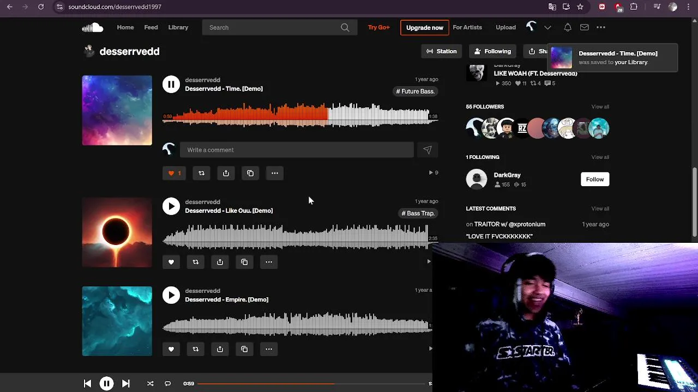Open the Home page
The image size is (698, 392).
(125, 27)
